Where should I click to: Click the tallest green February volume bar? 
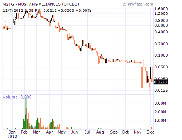[x=26, y=113]
